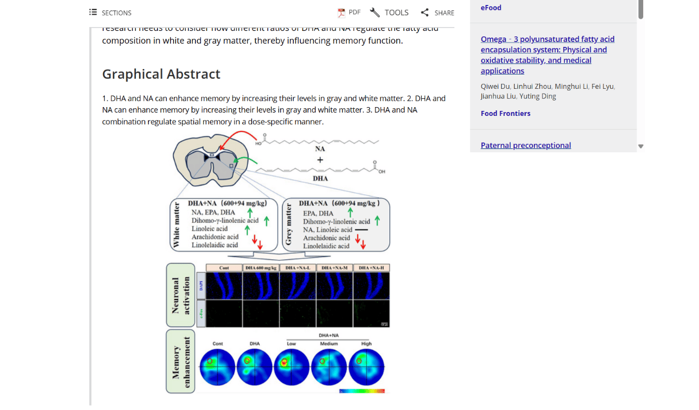Click the sidebar scrollbar thumb
Viewport: 699px width, 410px height.
(640, 9)
